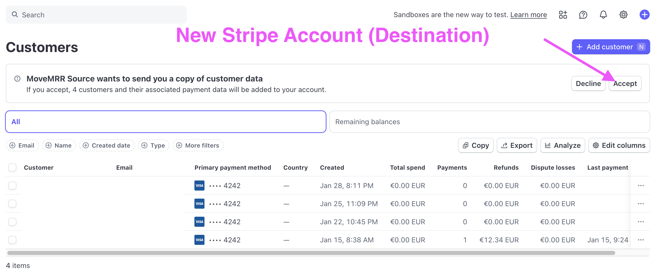
Task: Open the apps grid icon in header
Action: [x=563, y=15]
